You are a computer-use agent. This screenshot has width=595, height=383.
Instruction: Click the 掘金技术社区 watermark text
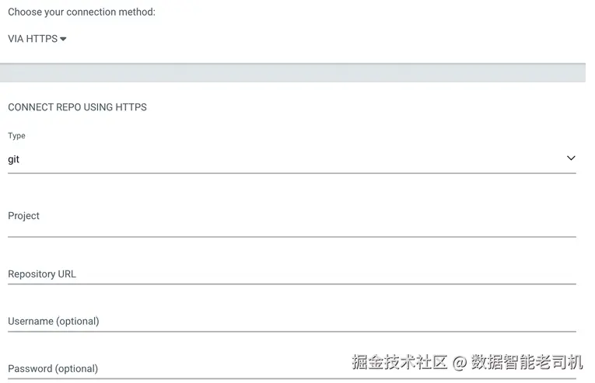tap(400, 362)
